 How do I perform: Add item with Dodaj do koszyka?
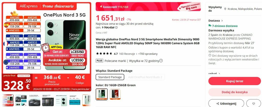[235, 92]
